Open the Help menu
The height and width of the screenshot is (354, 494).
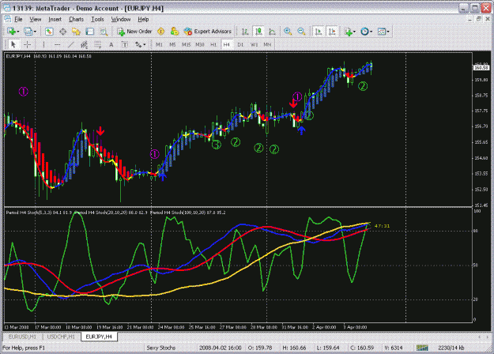(143, 19)
